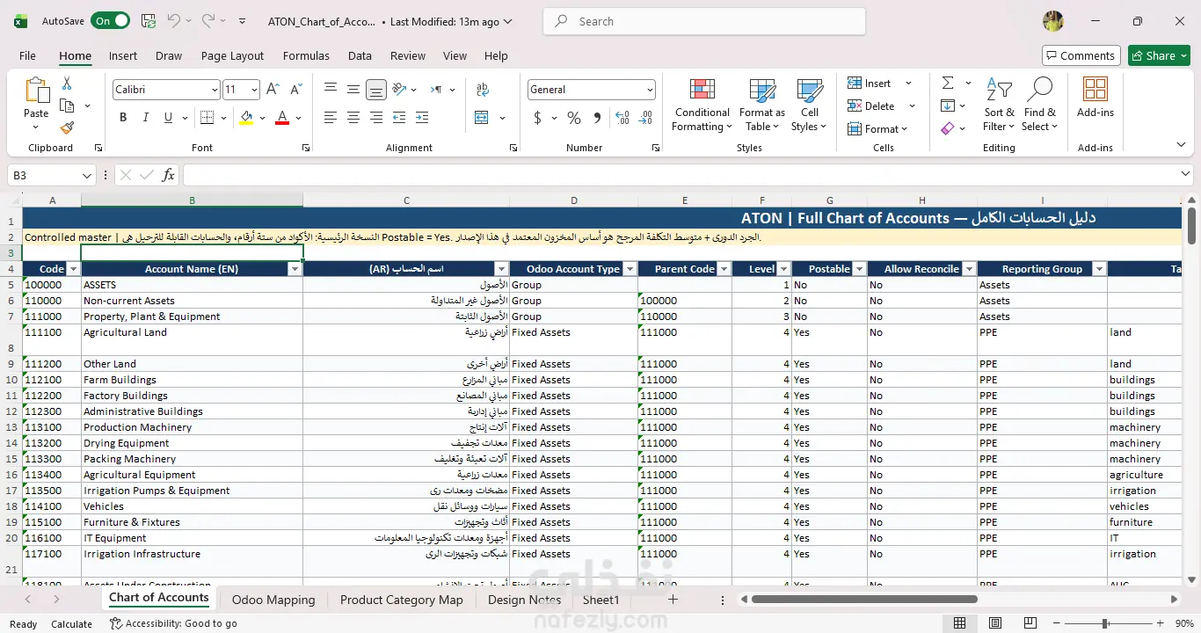Turn off the AutoSave switch
Screen dimensions: 1201x633
(x=110, y=21)
